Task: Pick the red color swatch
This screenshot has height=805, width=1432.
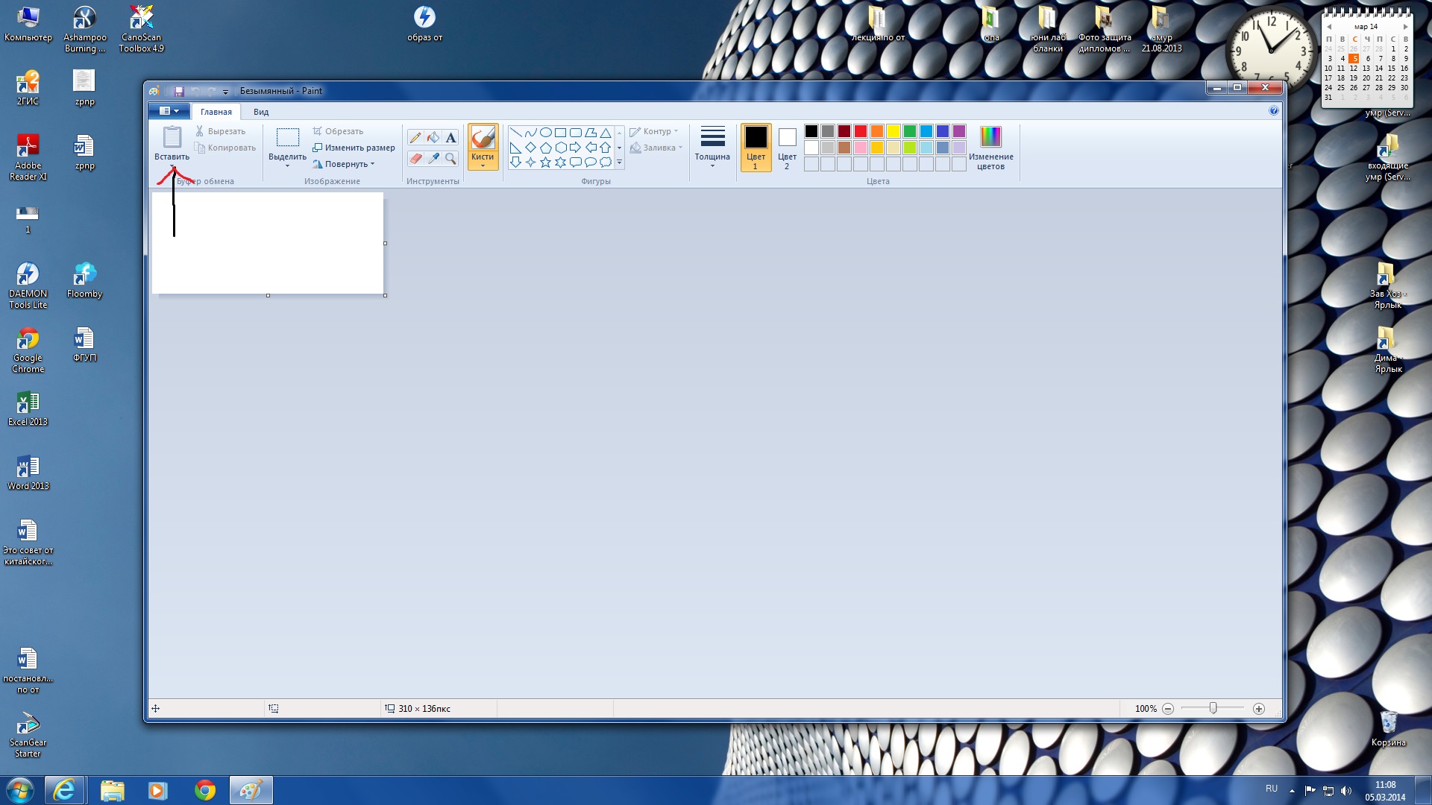Action: click(860, 131)
